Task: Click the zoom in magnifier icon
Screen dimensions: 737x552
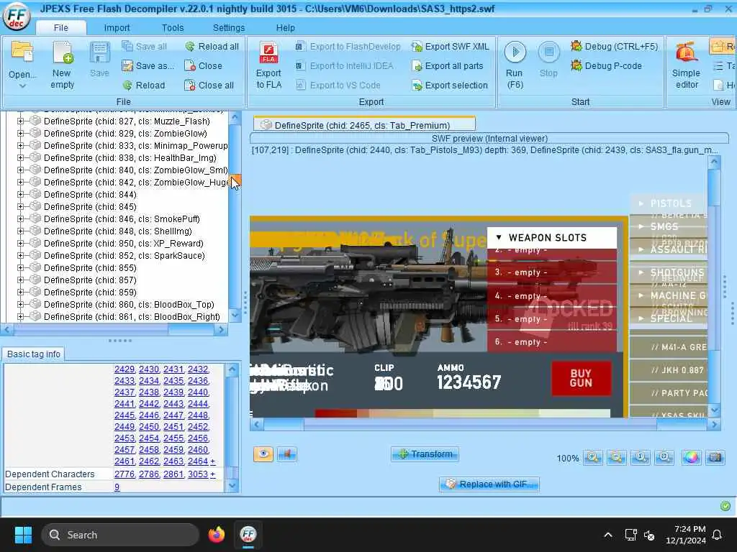Action: pyautogui.click(x=593, y=457)
